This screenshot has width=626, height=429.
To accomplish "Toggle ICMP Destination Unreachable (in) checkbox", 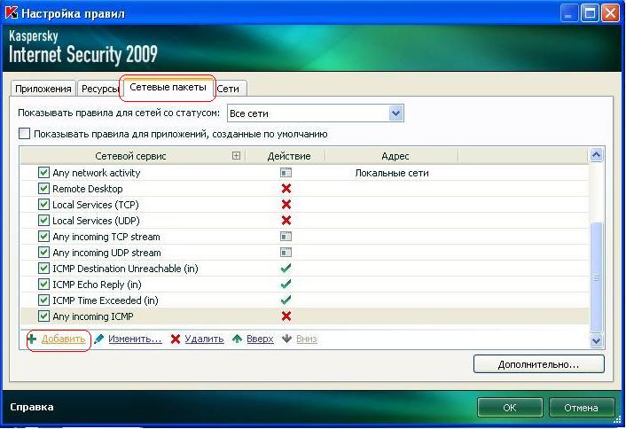I will pos(43,269).
